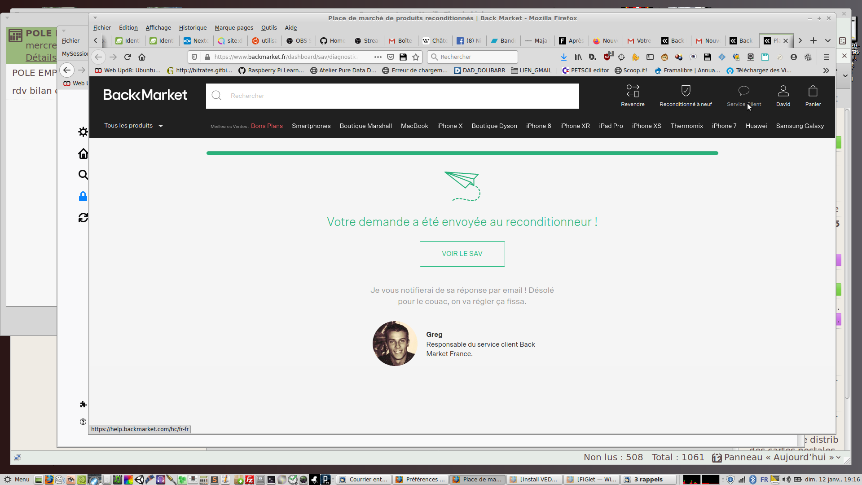Open the 3 rappels taskbar window
This screenshot has height=485, width=862.
[x=648, y=480]
